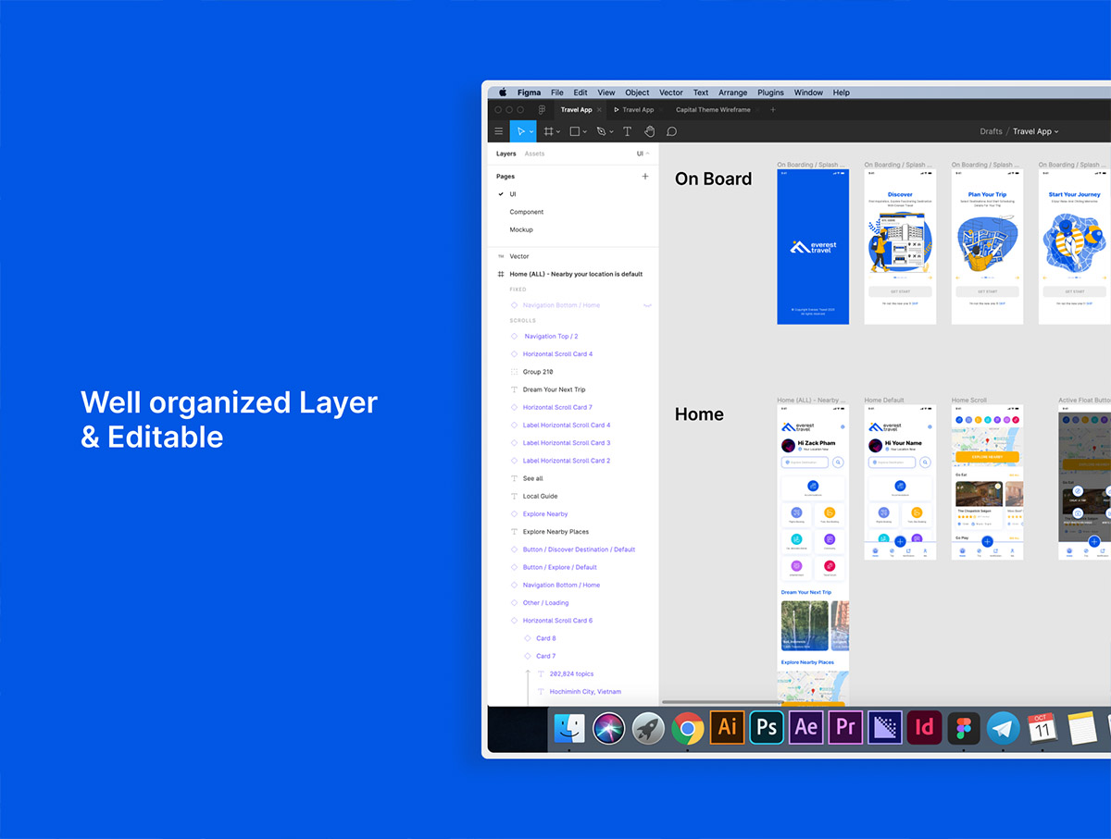Open the Travel App file name dropdown
This screenshot has width=1111, height=839.
(1036, 131)
